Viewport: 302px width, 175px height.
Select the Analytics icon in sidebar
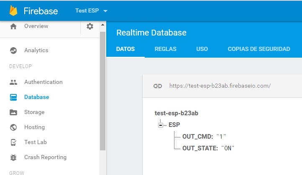coord(13,51)
